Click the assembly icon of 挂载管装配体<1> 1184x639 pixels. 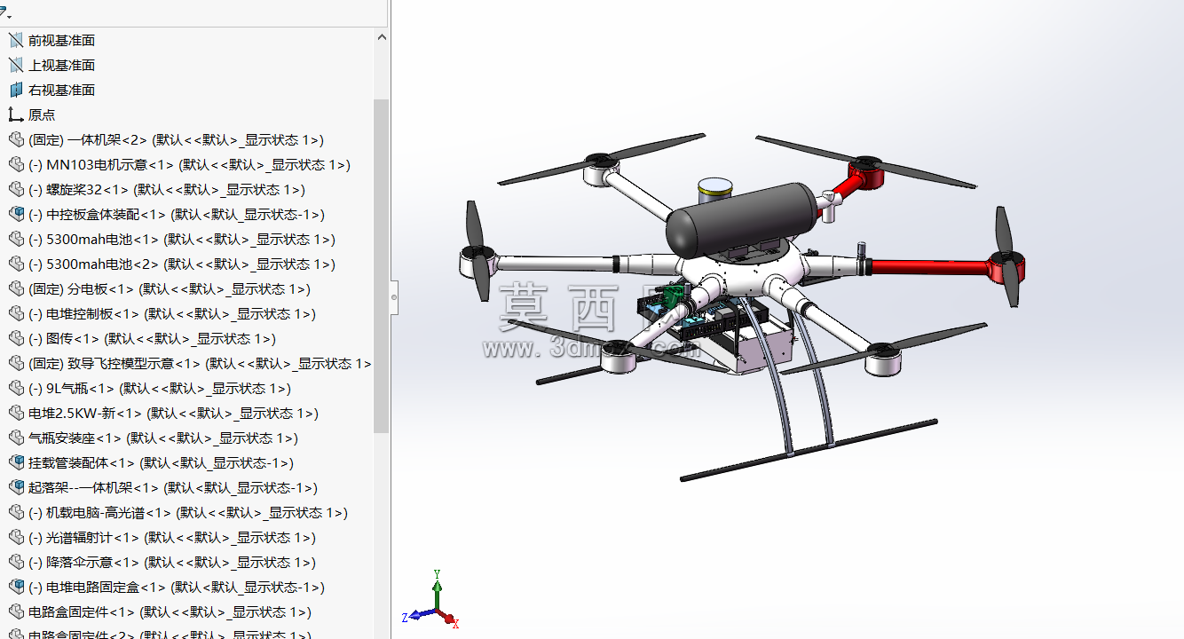pyautogui.click(x=15, y=462)
